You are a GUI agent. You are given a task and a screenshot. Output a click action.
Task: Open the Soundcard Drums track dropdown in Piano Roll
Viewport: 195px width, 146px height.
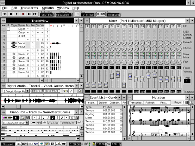pyautogui.click(x=27, y=123)
